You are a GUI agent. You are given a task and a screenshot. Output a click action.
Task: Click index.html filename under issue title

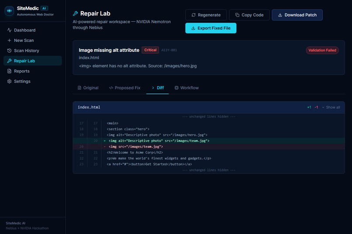(89, 58)
